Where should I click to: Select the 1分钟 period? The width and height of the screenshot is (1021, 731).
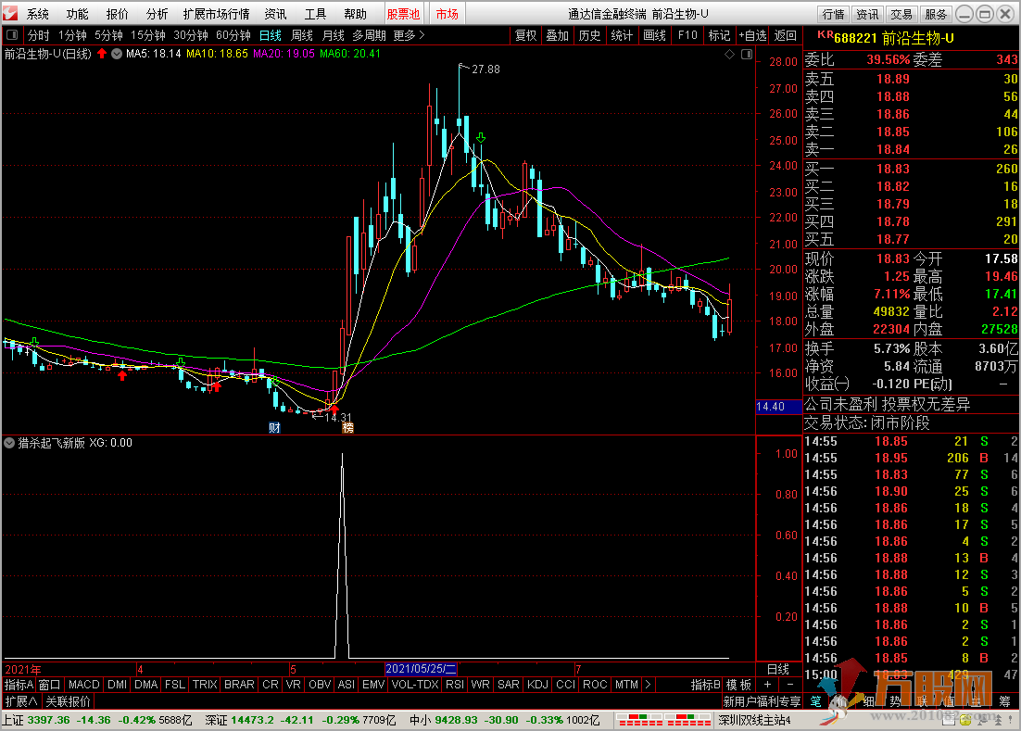click(72, 35)
